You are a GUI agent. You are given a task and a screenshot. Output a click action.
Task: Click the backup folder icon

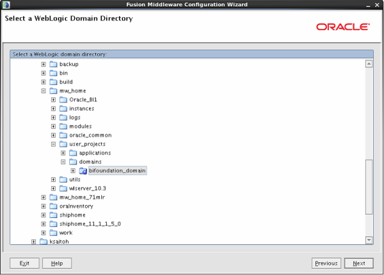tap(53, 64)
